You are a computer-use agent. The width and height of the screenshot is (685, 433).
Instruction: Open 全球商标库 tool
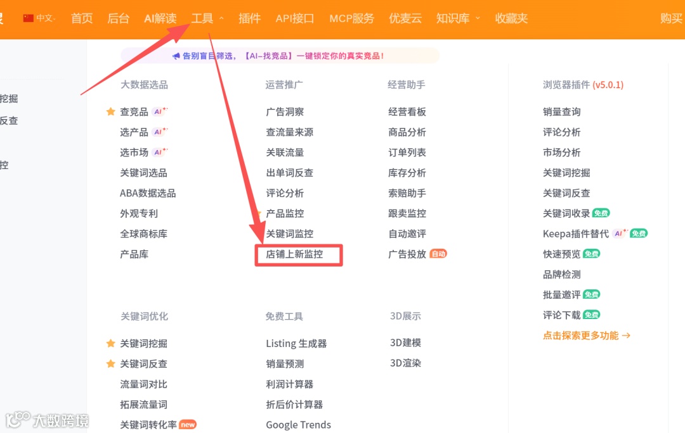144,234
